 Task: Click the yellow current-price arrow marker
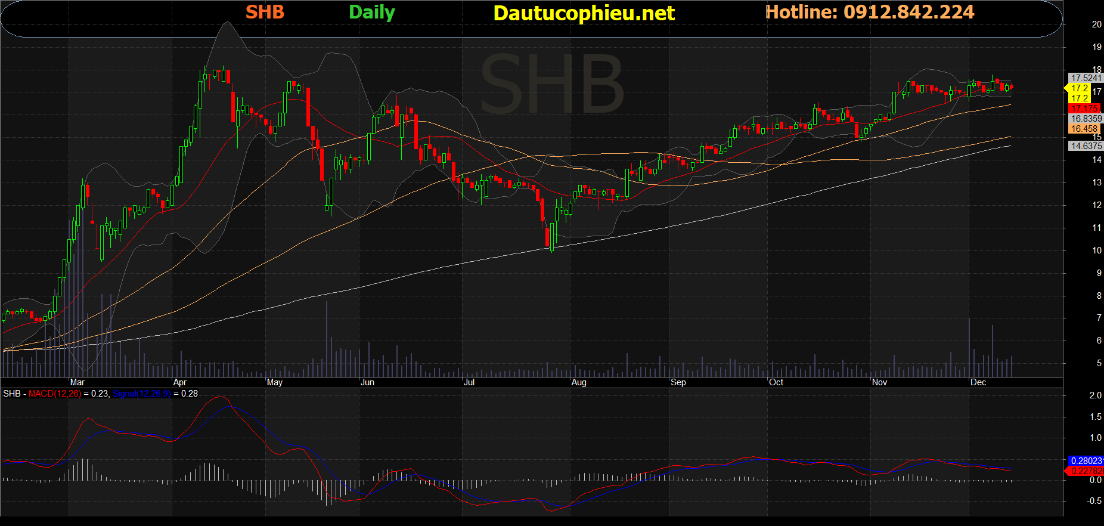(x=1067, y=88)
